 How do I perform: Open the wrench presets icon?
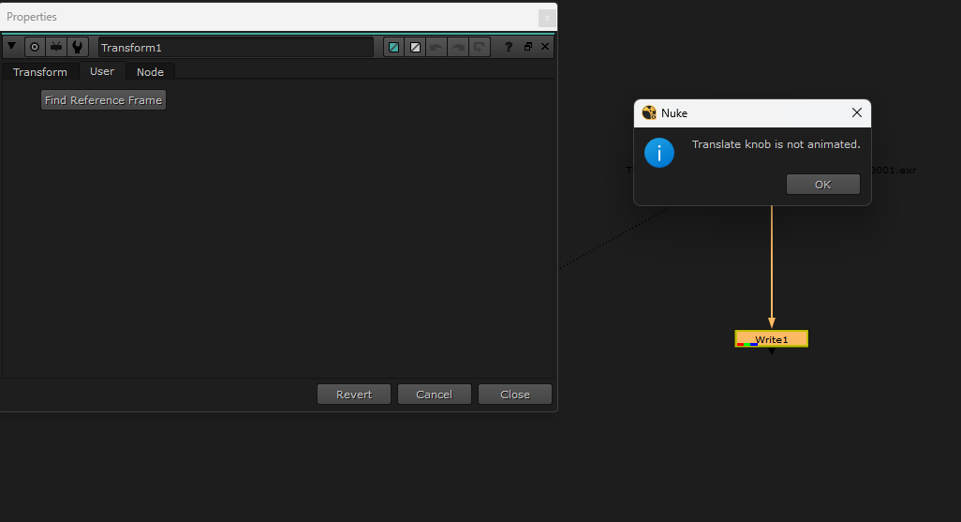click(78, 47)
